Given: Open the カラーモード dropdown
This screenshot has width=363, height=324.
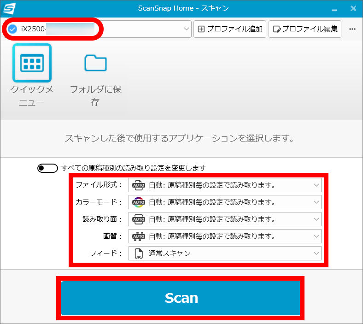Looking at the screenshot, I should point(225,202).
